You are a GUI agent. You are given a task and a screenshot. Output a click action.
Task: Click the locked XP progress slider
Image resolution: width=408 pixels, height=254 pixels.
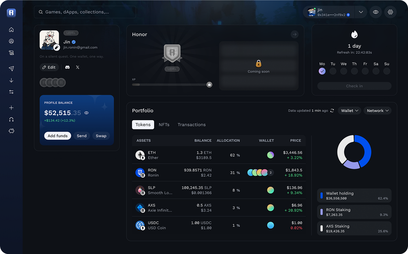[x=209, y=84]
